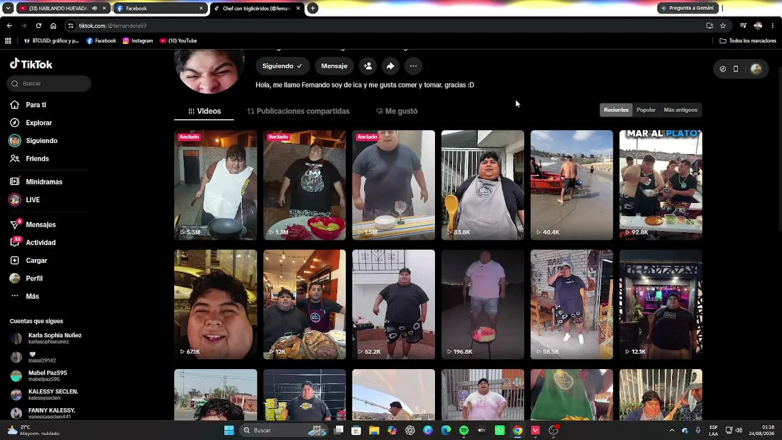Click the tiktok.com address bar
Viewport: 782px width, 440px height.
pyautogui.click(x=385, y=26)
